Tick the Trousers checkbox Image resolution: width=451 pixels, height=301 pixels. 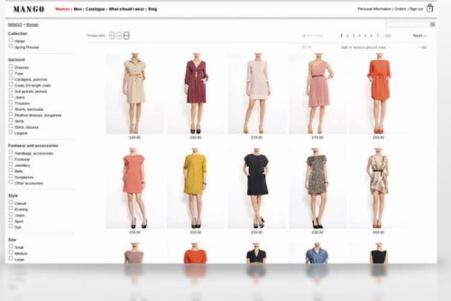11,102
